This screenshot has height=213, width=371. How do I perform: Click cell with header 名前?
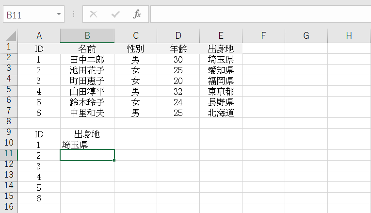point(87,49)
